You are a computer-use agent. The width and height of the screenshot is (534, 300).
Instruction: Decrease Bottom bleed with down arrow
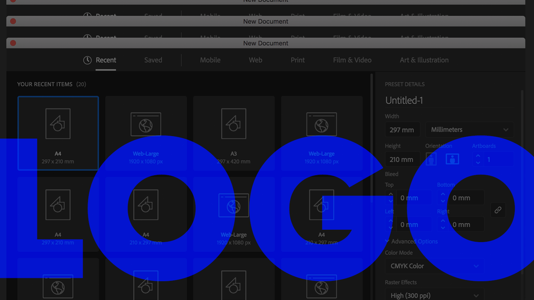pyautogui.click(x=443, y=202)
